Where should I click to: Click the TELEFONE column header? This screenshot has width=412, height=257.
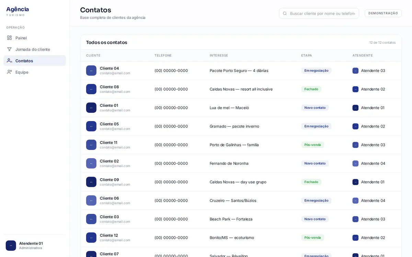(x=163, y=56)
